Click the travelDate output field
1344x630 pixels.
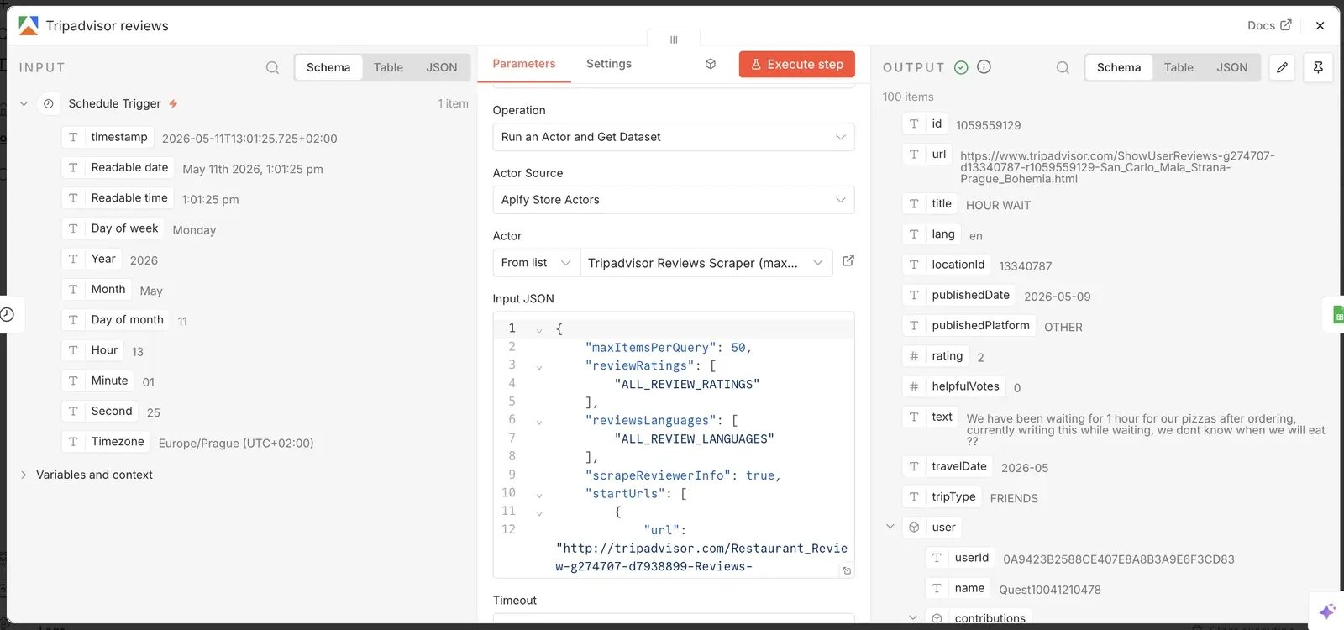(x=948, y=466)
